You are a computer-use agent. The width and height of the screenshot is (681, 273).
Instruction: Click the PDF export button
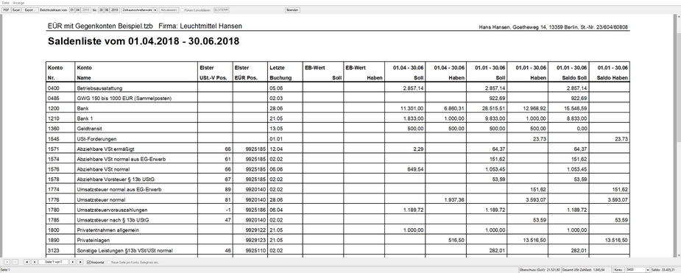(x=6, y=10)
